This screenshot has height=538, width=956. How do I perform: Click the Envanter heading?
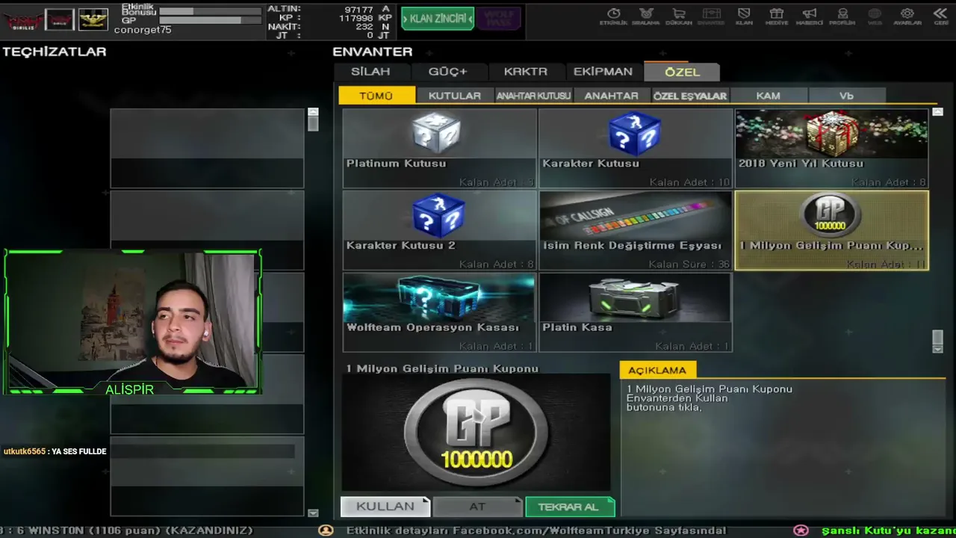click(x=373, y=52)
